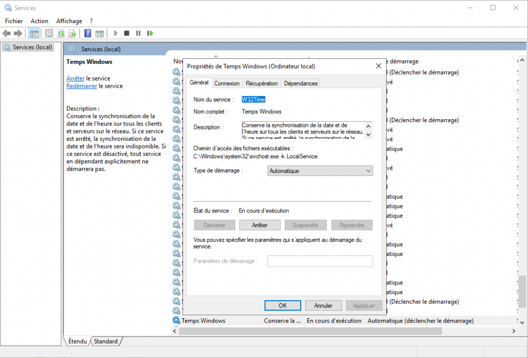
Task: Click the Restart service toolbar icon
Action: coord(150,34)
